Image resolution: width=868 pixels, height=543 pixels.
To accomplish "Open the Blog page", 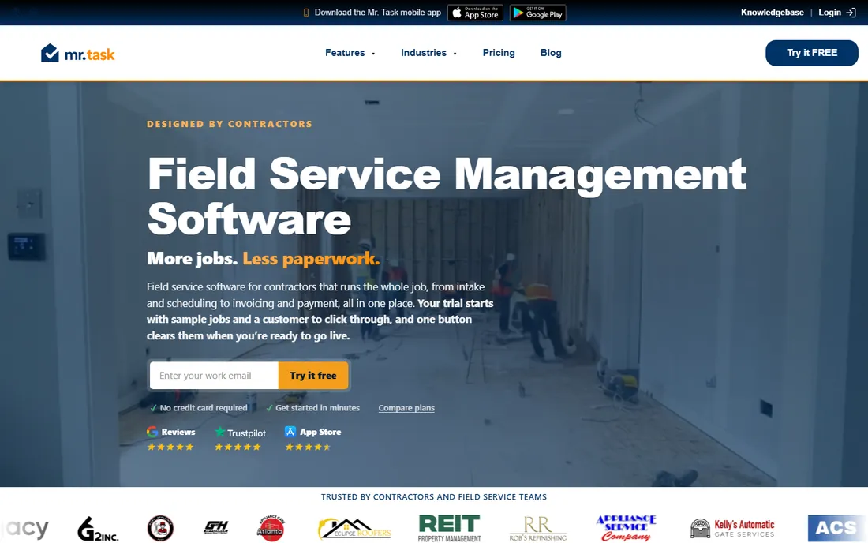I will tap(551, 53).
